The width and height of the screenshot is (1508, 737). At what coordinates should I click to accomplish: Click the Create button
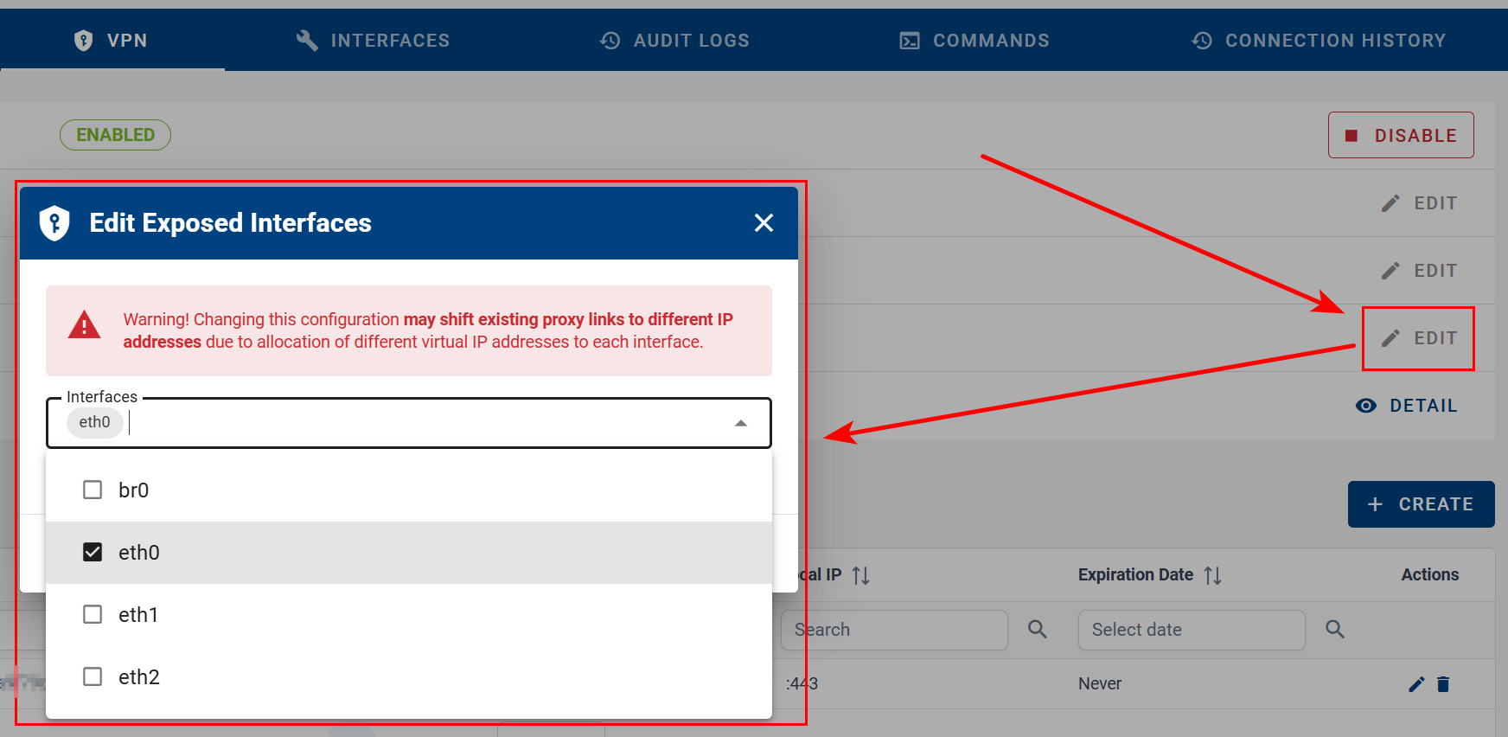(1421, 504)
